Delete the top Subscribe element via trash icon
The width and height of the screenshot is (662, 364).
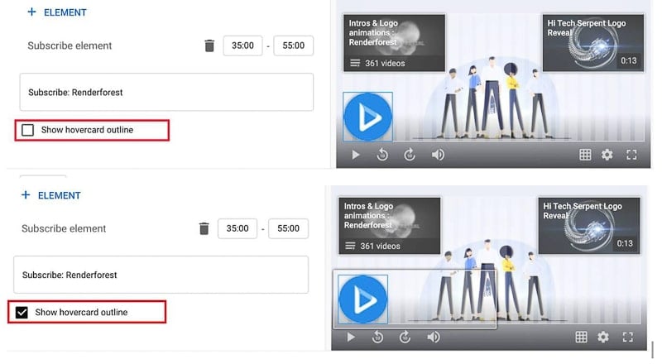point(209,45)
